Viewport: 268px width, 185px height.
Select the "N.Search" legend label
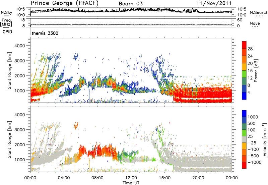[259, 12]
